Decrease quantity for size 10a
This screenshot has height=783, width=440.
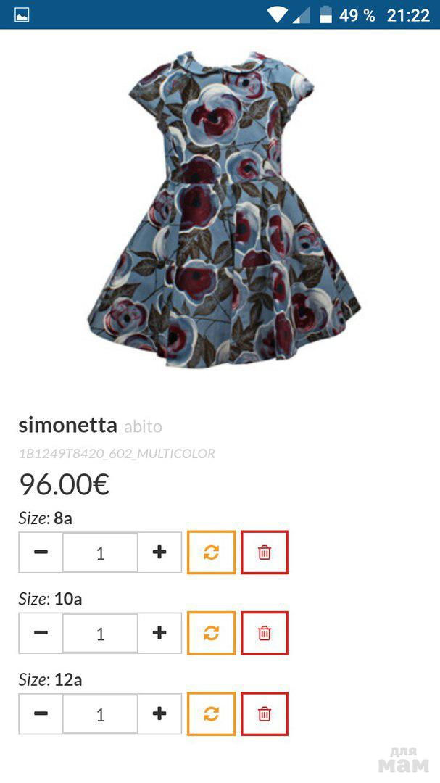point(41,633)
